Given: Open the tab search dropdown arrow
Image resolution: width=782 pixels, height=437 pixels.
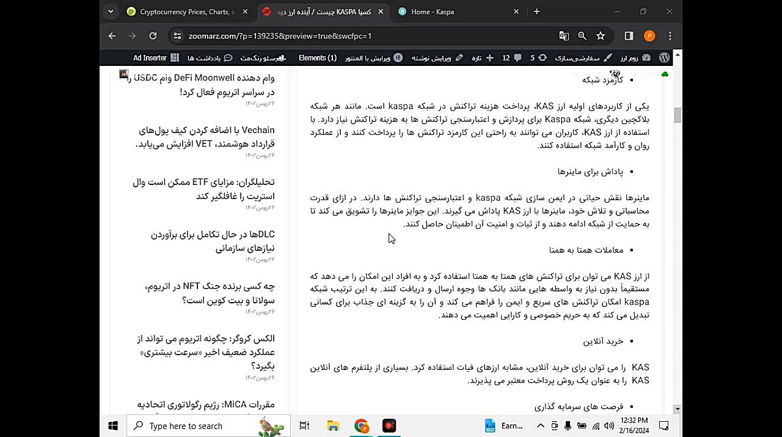Looking at the screenshot, I should tap(111, 12).
